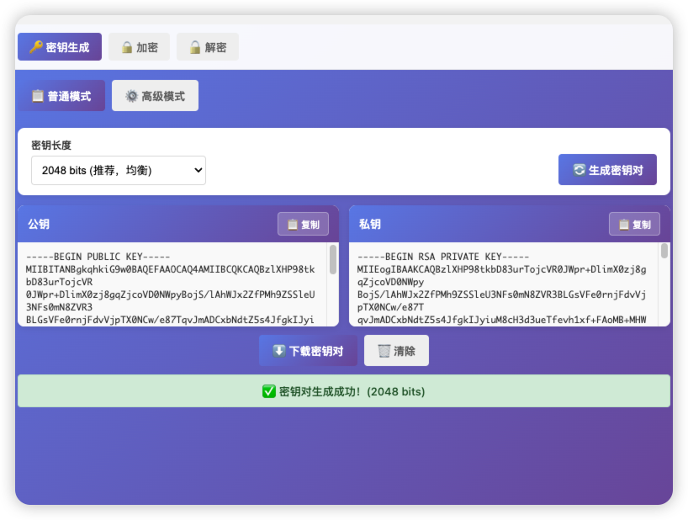This screenshot has width=688, height=520.
Task: Click inside the RSA private key text area
Action: click(503, 284)
